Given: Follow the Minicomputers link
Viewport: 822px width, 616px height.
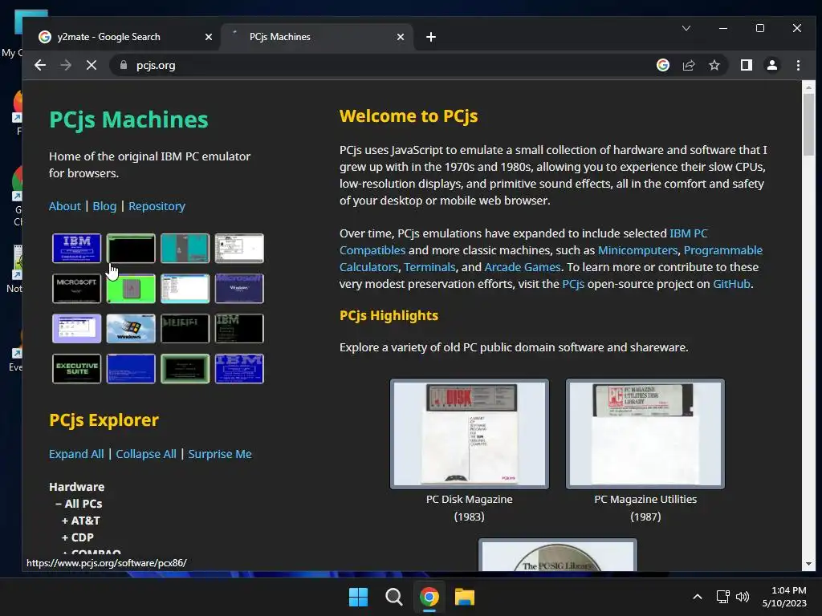Looking at the screenshot, I should (x=638, y=250).
